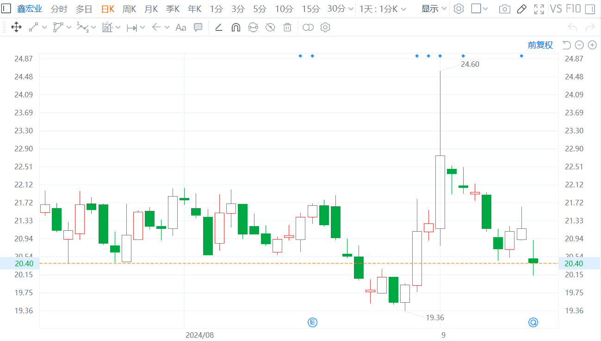Select the 日K chart tab

[x=108, y=9]
